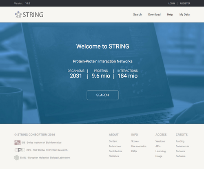Viewport: 204px width, 169px height.
Task: Open SIB - Swiss Institute of Bioinformatics link
Action: (x=42, y=142)
